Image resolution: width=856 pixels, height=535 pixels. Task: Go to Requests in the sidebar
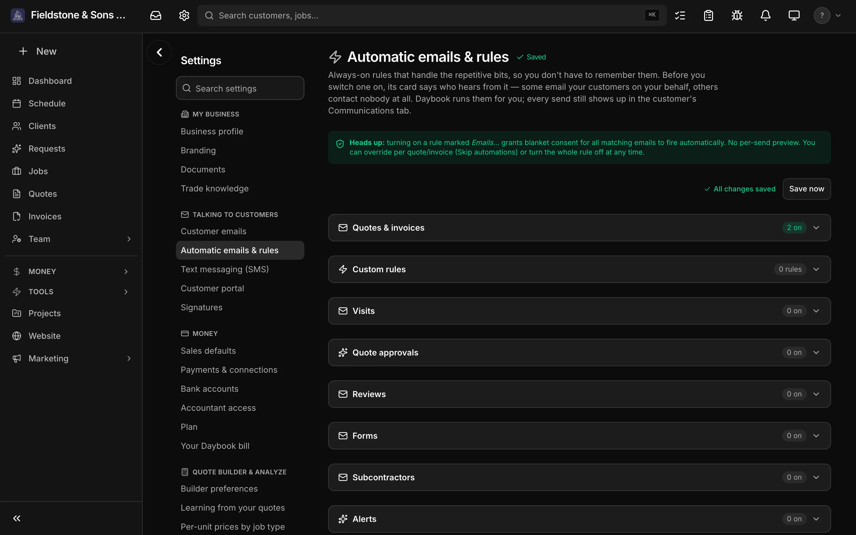click(x=71, y=149)
